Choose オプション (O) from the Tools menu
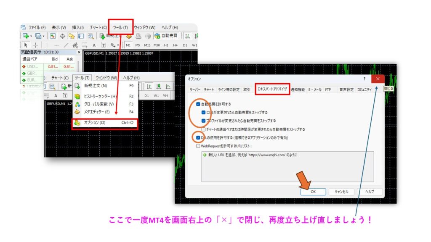This screenshot has width=431, height=242. pos(95,123)
